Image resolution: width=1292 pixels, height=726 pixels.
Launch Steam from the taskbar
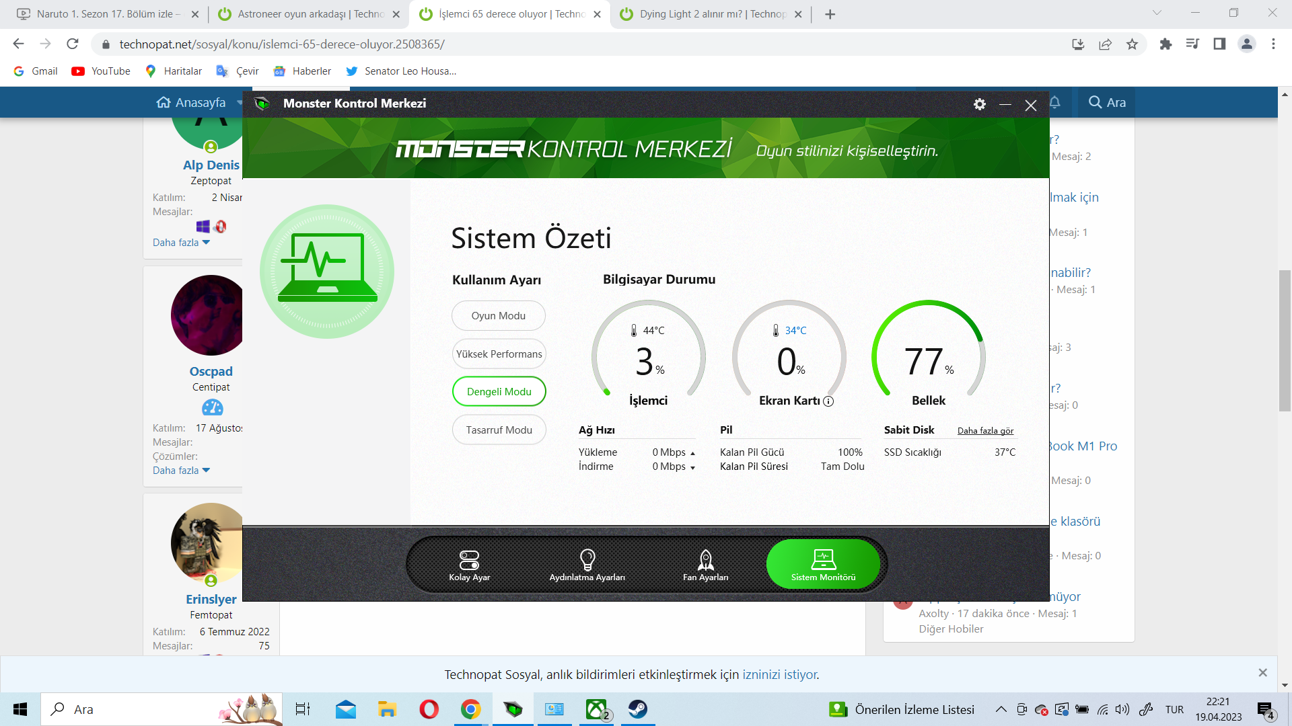point(637,709)
